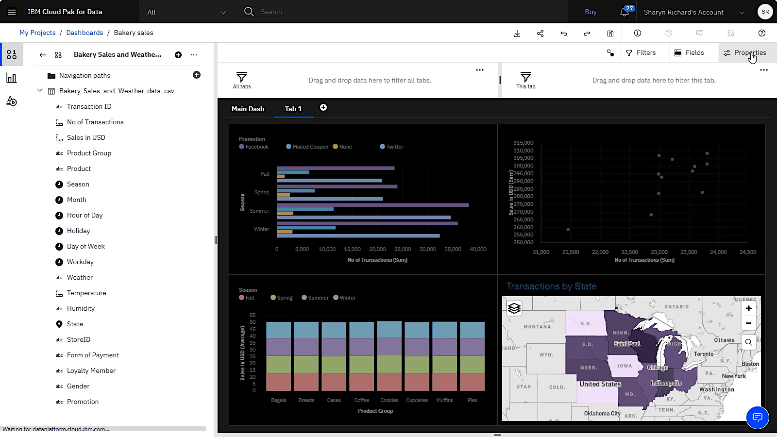The height and width of the screenshot is (437, 777).
Task: Open the Visualizations panel in the left sidebar
Action: pos(12,78)
